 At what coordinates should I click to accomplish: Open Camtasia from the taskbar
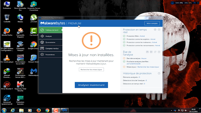56,110
